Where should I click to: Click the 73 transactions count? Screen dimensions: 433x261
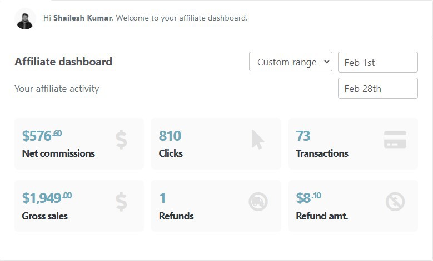(303, 136)
